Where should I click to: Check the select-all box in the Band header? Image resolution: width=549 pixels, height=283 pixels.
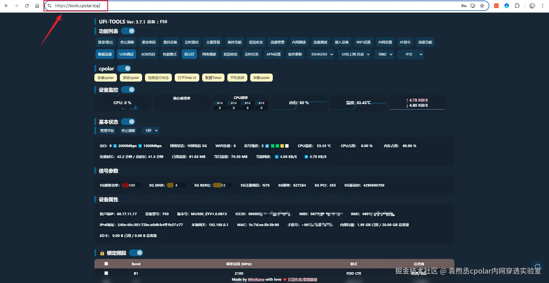[x=106, y=264]
